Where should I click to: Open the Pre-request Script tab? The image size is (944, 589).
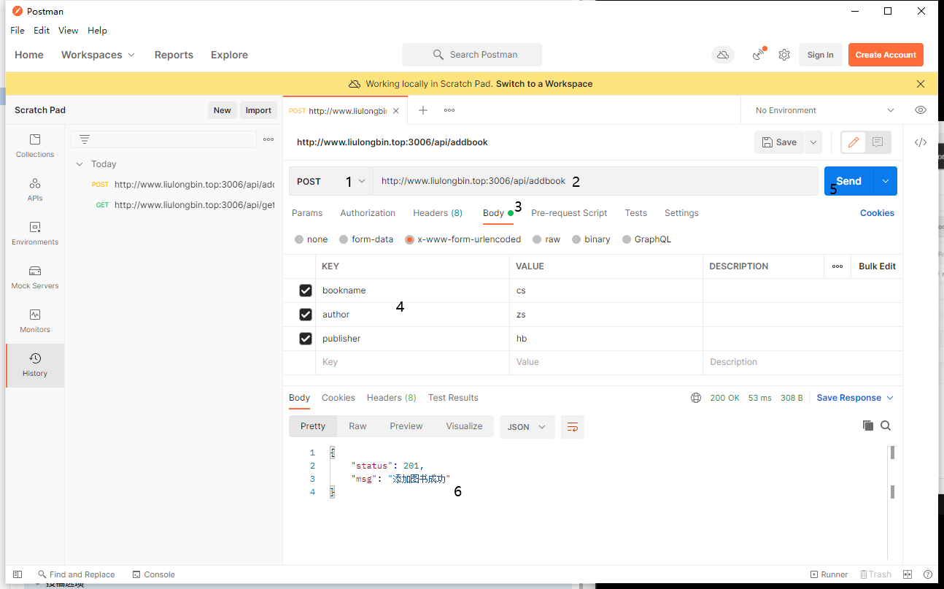[569, 213]
